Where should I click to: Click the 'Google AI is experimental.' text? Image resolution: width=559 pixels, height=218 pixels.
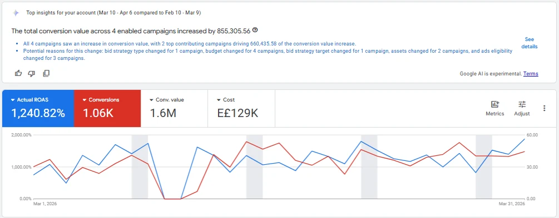[491, 74]
